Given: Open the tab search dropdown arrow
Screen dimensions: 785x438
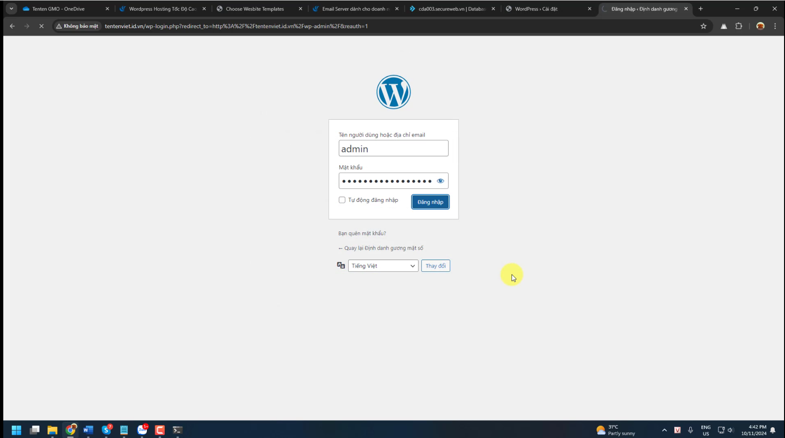Looking at the screenshot, I should coord(11,8).
